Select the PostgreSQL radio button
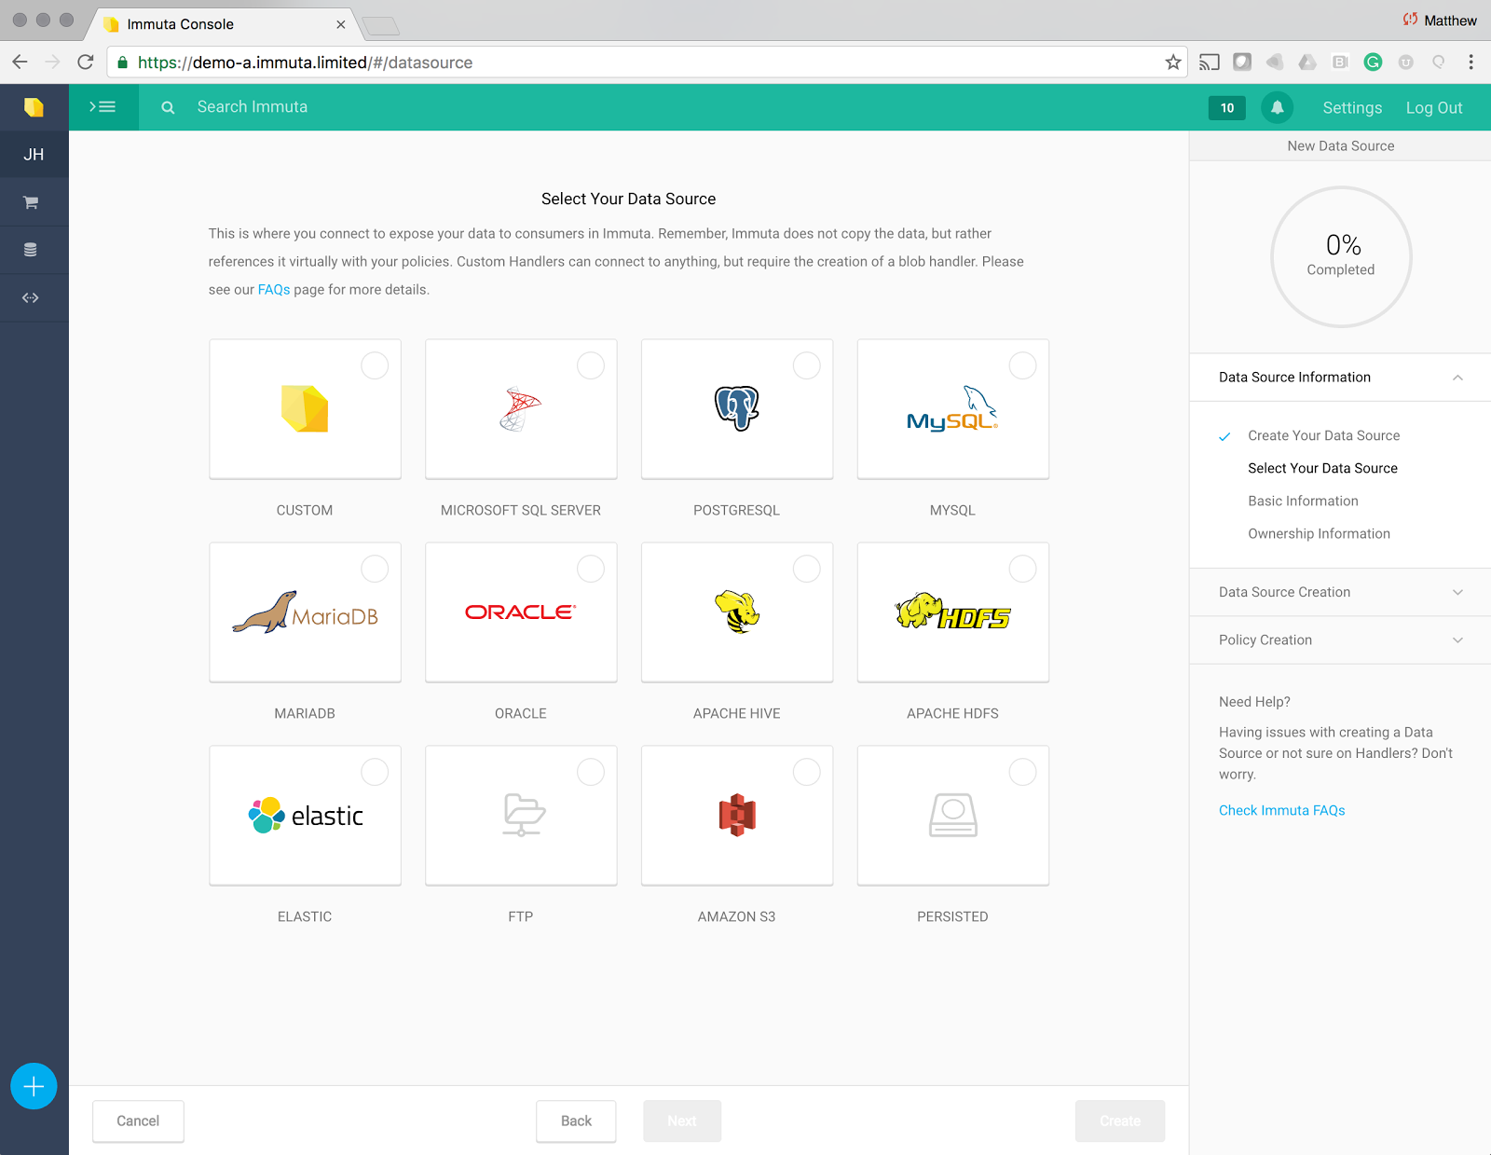 click(x=807, y=365)
